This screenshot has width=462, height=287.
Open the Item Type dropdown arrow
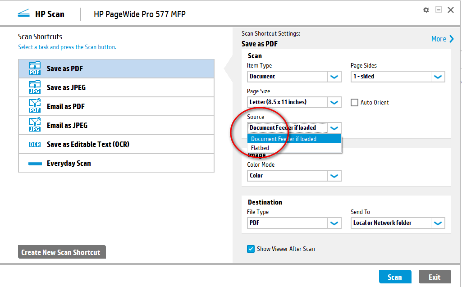click(334, 77)
